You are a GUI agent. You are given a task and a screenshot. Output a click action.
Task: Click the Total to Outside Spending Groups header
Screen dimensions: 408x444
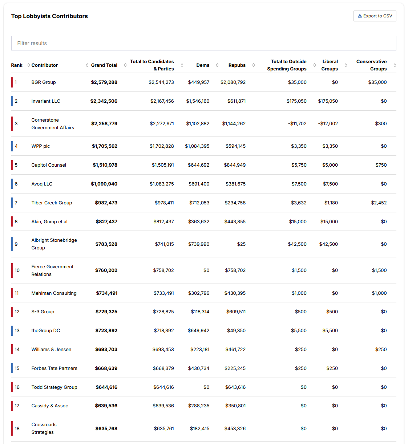point(287,65)
